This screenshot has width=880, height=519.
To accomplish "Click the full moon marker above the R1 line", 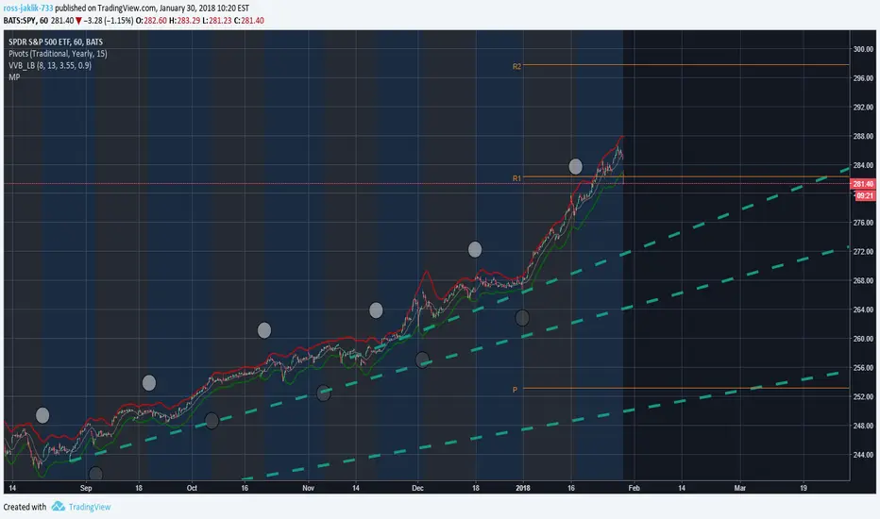I will click(575, 167).
